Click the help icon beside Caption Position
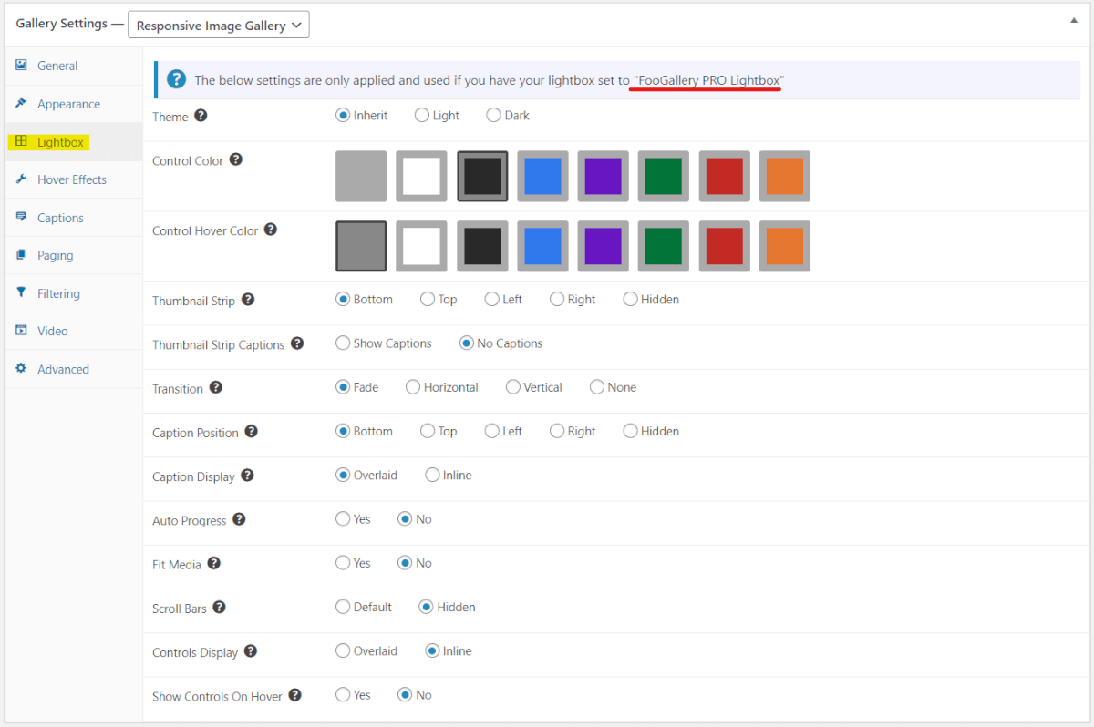The width and height of the screenshot is (1094, 727). (x=251, y=431)
